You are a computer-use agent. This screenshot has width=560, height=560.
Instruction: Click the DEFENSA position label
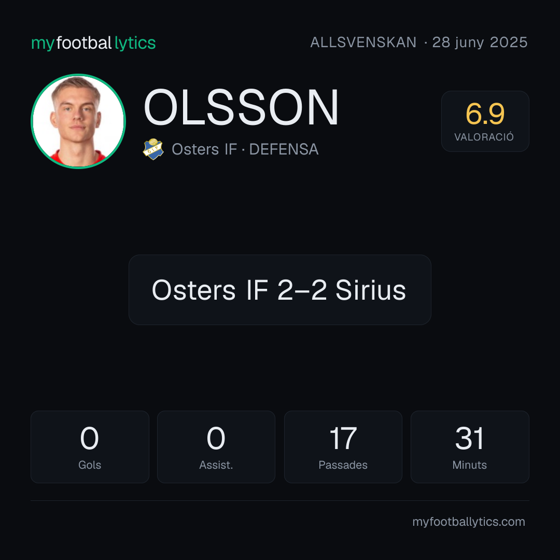tap(284, 149)
